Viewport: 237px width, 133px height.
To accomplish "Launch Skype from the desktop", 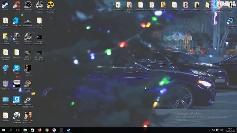I will (x=17, y=69).
